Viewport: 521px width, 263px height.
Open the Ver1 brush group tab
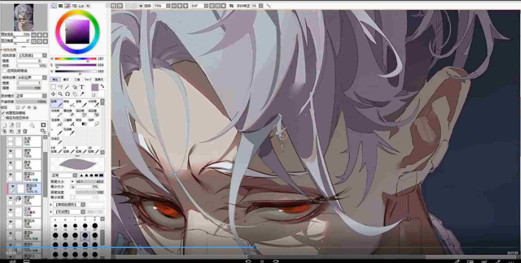[88, 79]
